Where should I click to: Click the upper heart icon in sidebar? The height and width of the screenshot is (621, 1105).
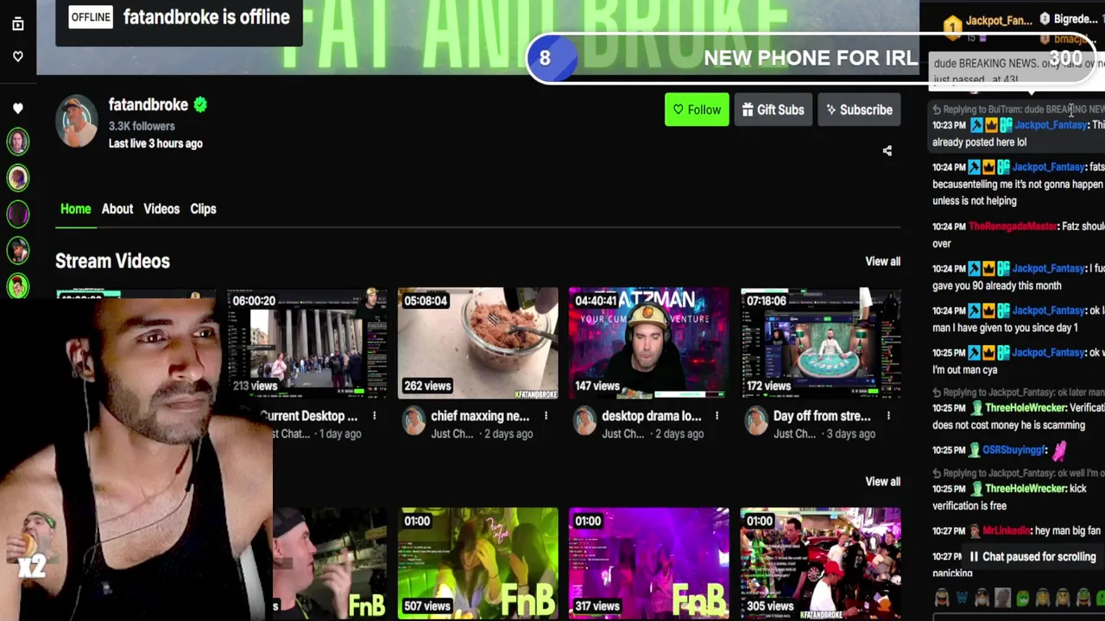18,56
